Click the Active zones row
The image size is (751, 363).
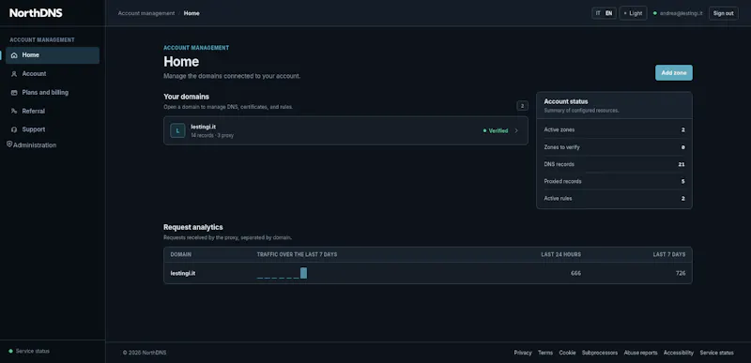click(x=614, y=129)
